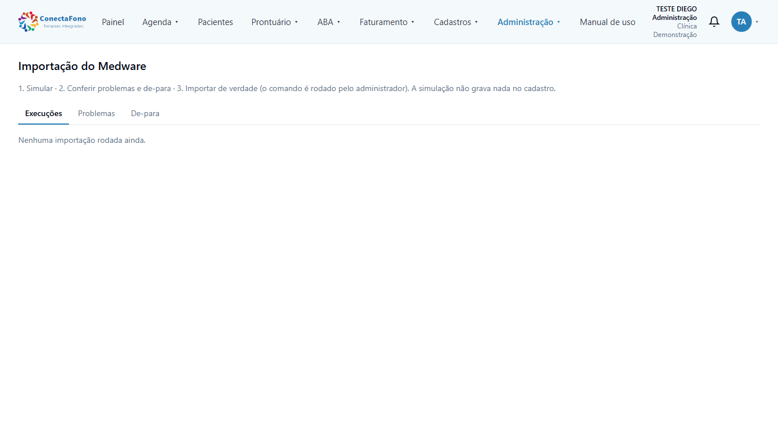Open the Pacientes page
Viewport: 778px width, 437px height.
pos(215,22)
